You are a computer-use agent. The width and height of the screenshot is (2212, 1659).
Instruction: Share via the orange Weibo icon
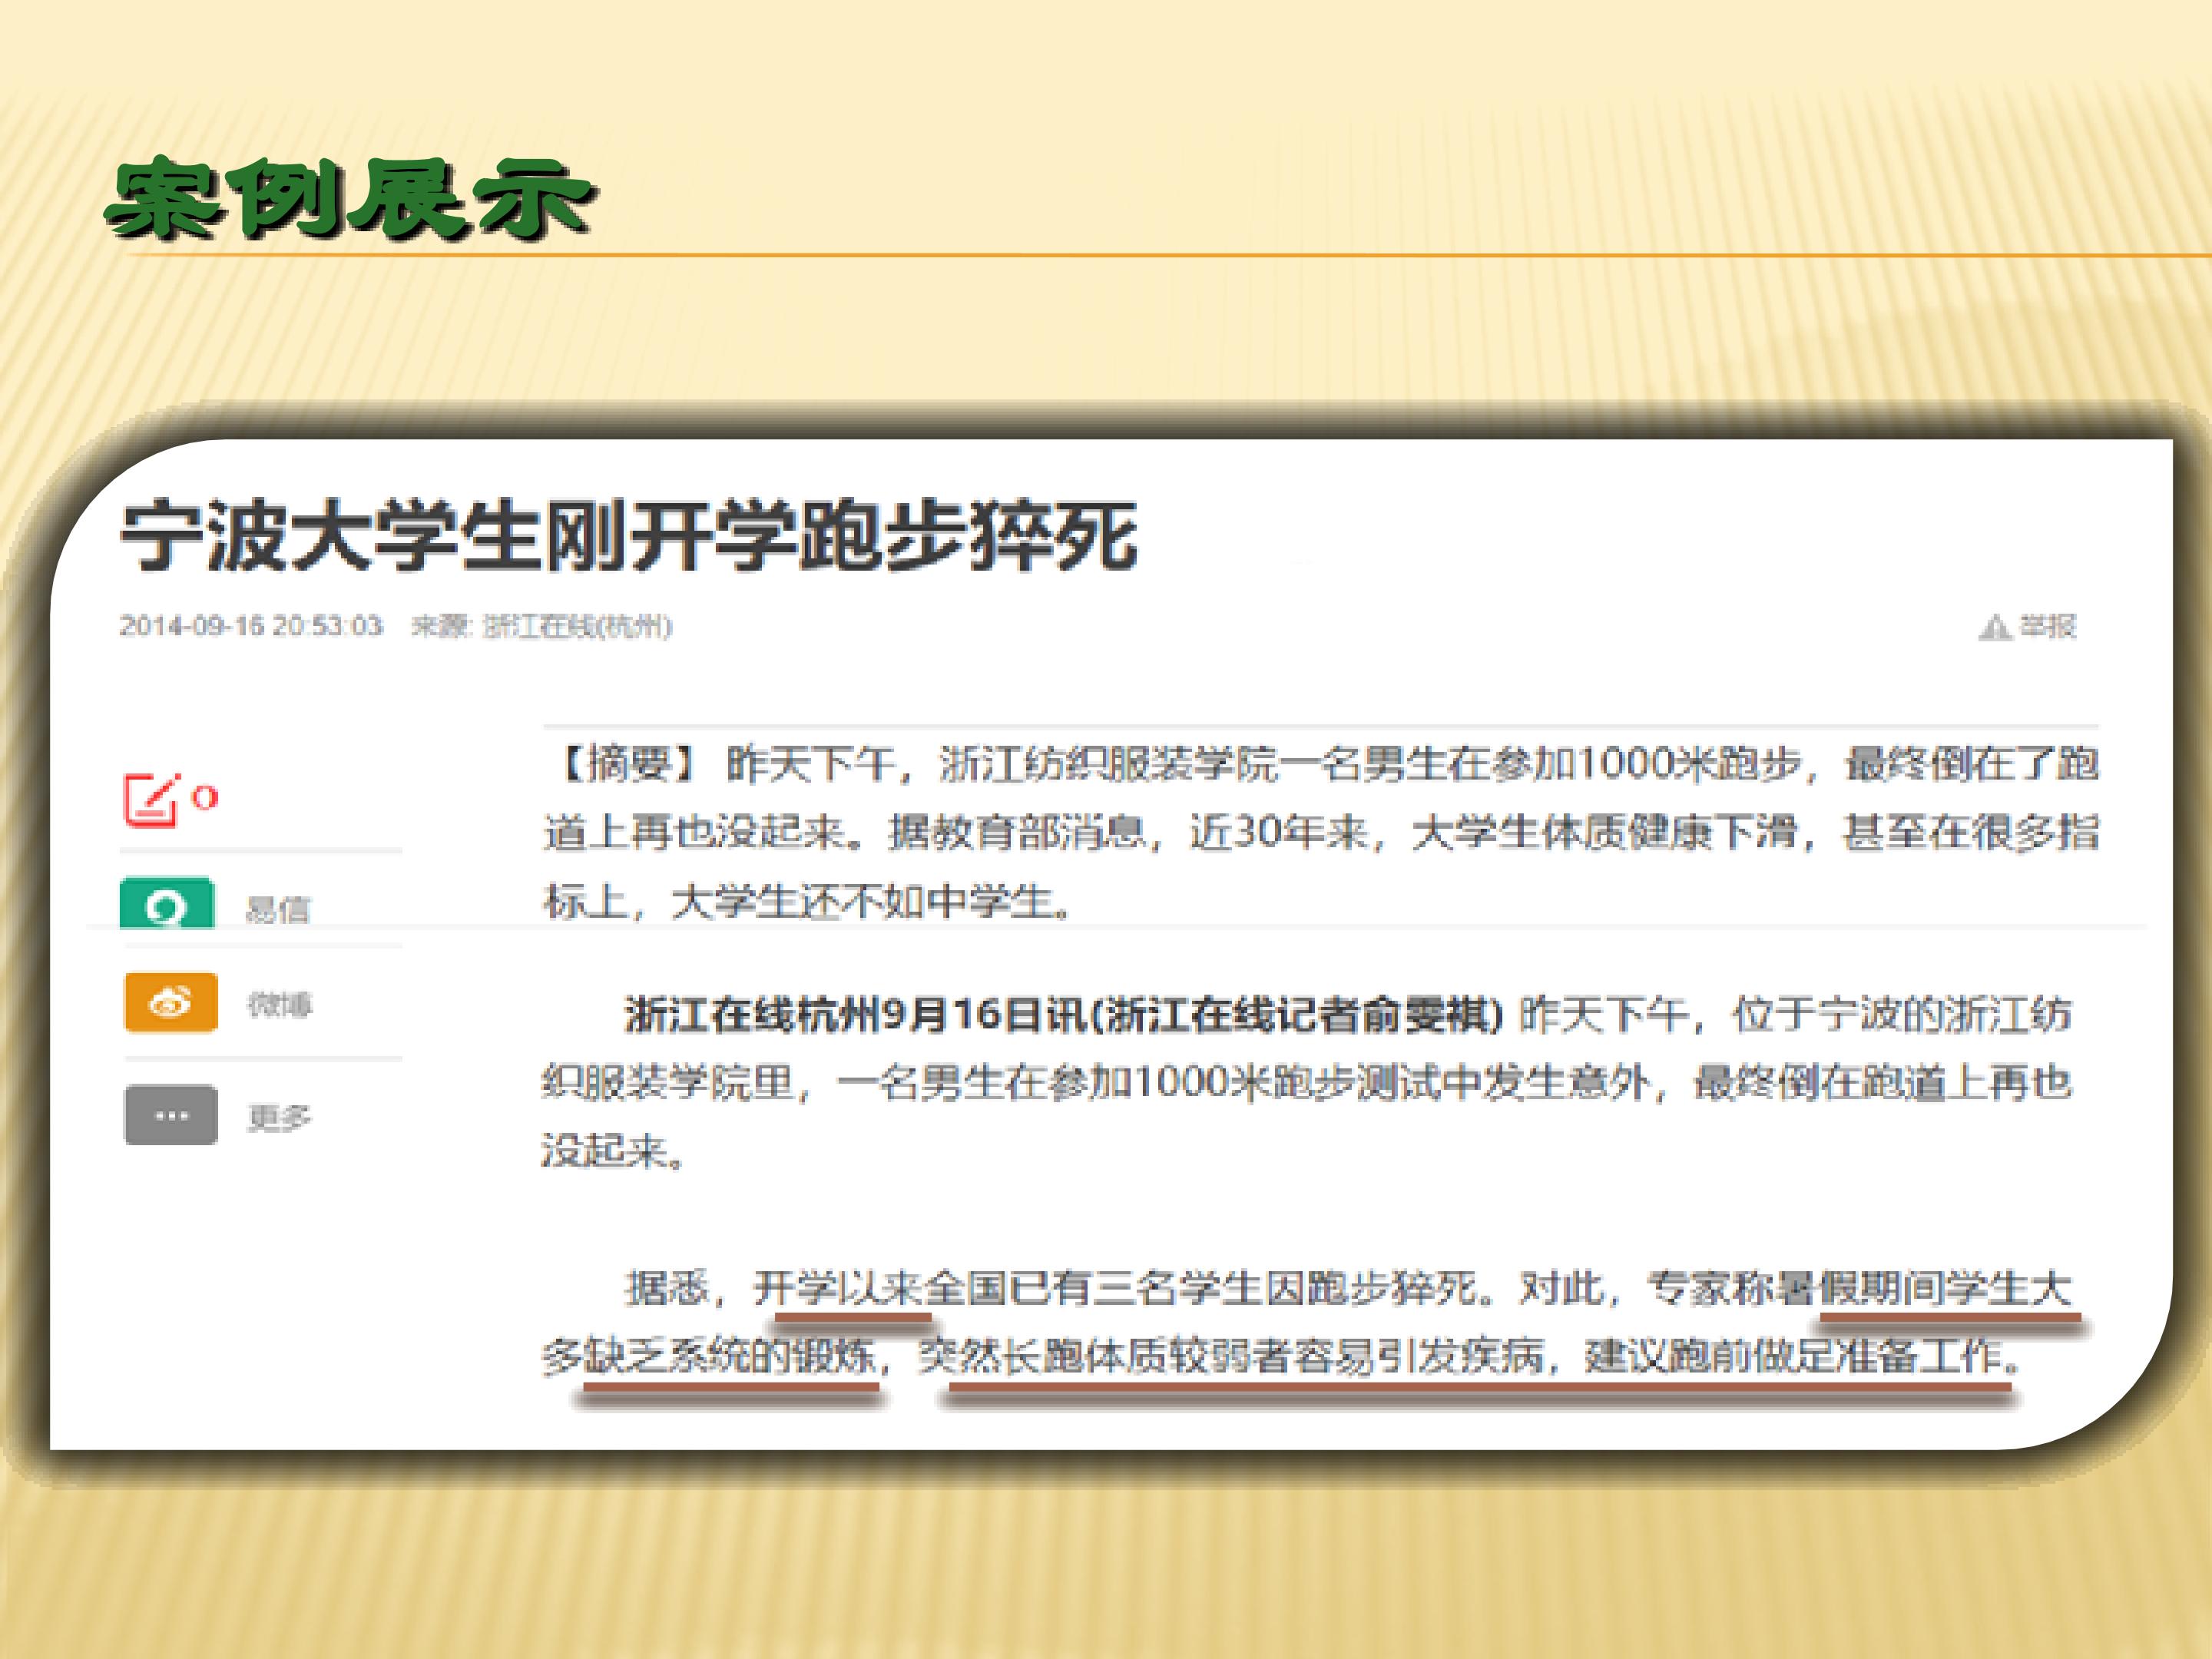pyautogui.click(x=171, y=1002)
